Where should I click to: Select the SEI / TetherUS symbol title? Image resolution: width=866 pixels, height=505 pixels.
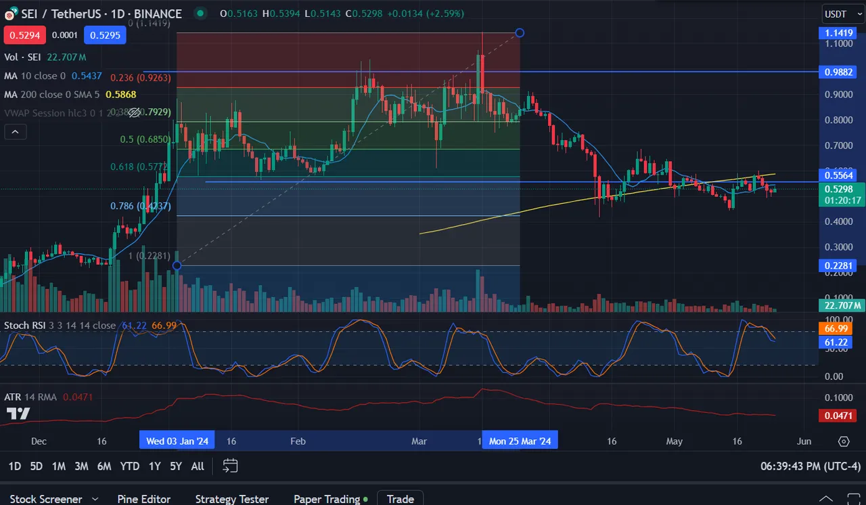pyautogui.click(x=102, y=14)
